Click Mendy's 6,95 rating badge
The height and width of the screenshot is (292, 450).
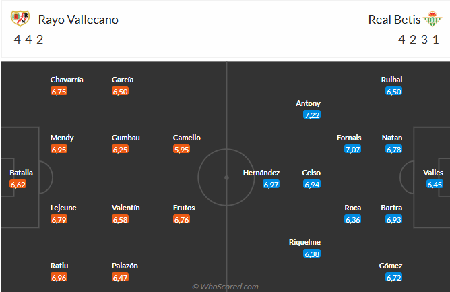59,149
